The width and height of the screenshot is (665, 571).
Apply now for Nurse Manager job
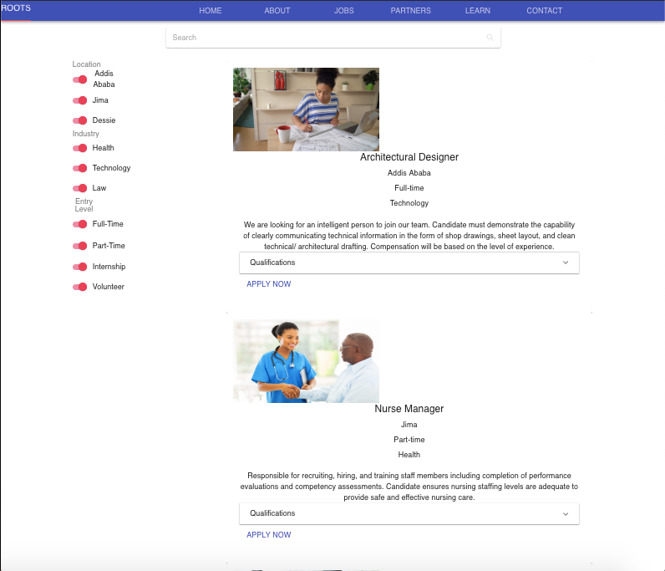coord(269,535)
